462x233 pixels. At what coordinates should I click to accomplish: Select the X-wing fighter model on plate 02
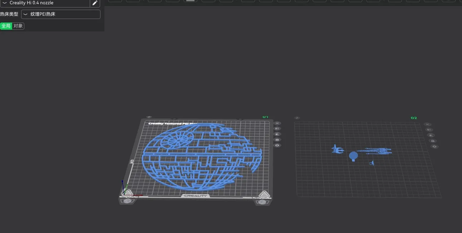point(337,149)
